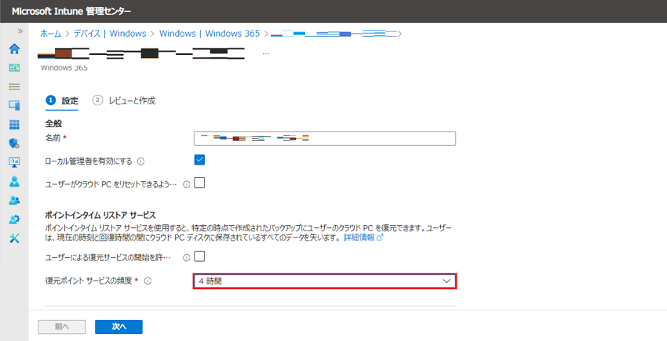Click Microsoft Intune 管理センター header title

click(71, 11)
